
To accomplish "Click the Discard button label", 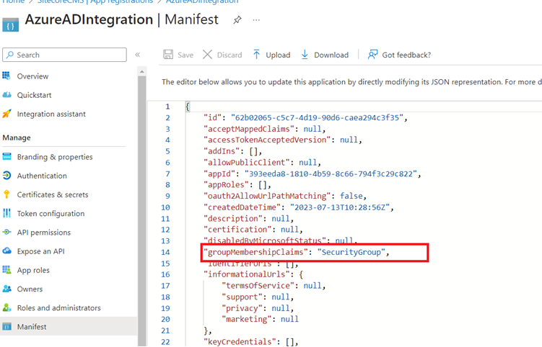I will [230, 55].
